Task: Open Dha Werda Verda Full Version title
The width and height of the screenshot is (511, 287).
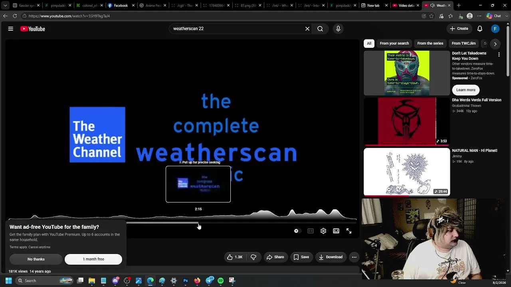Action: 477,100
